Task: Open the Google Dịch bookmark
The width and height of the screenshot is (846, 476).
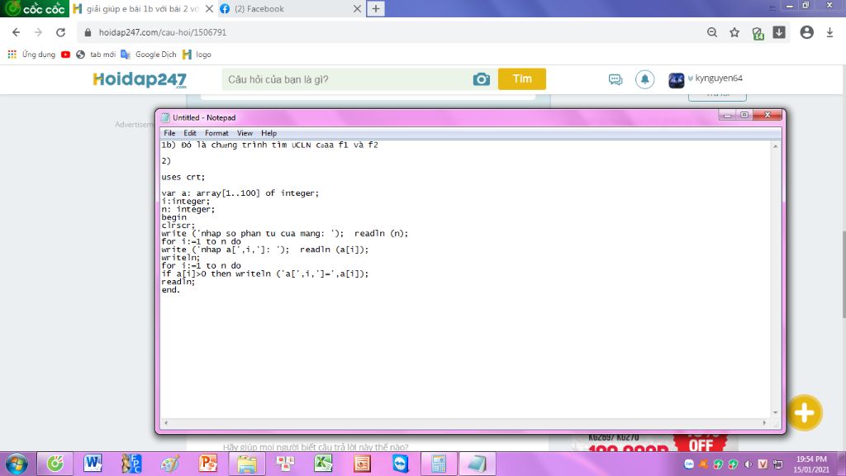Action: pyautogui.click(x=149, y=55)
